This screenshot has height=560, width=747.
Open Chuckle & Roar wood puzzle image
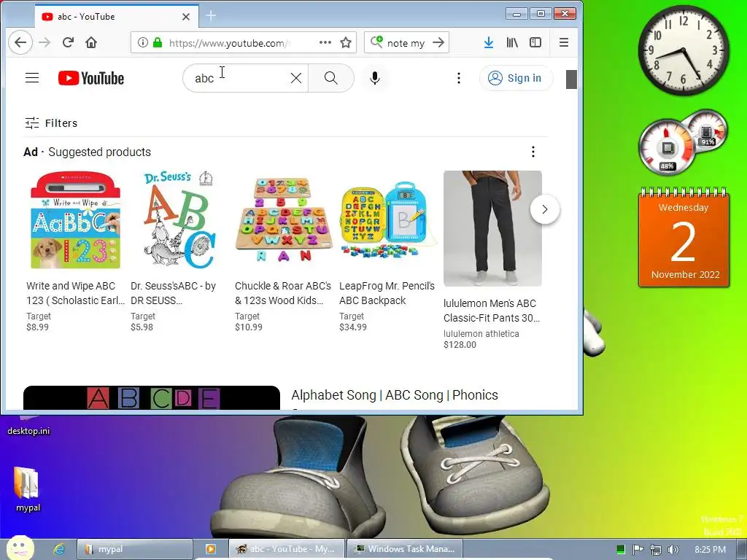point(284,220)
